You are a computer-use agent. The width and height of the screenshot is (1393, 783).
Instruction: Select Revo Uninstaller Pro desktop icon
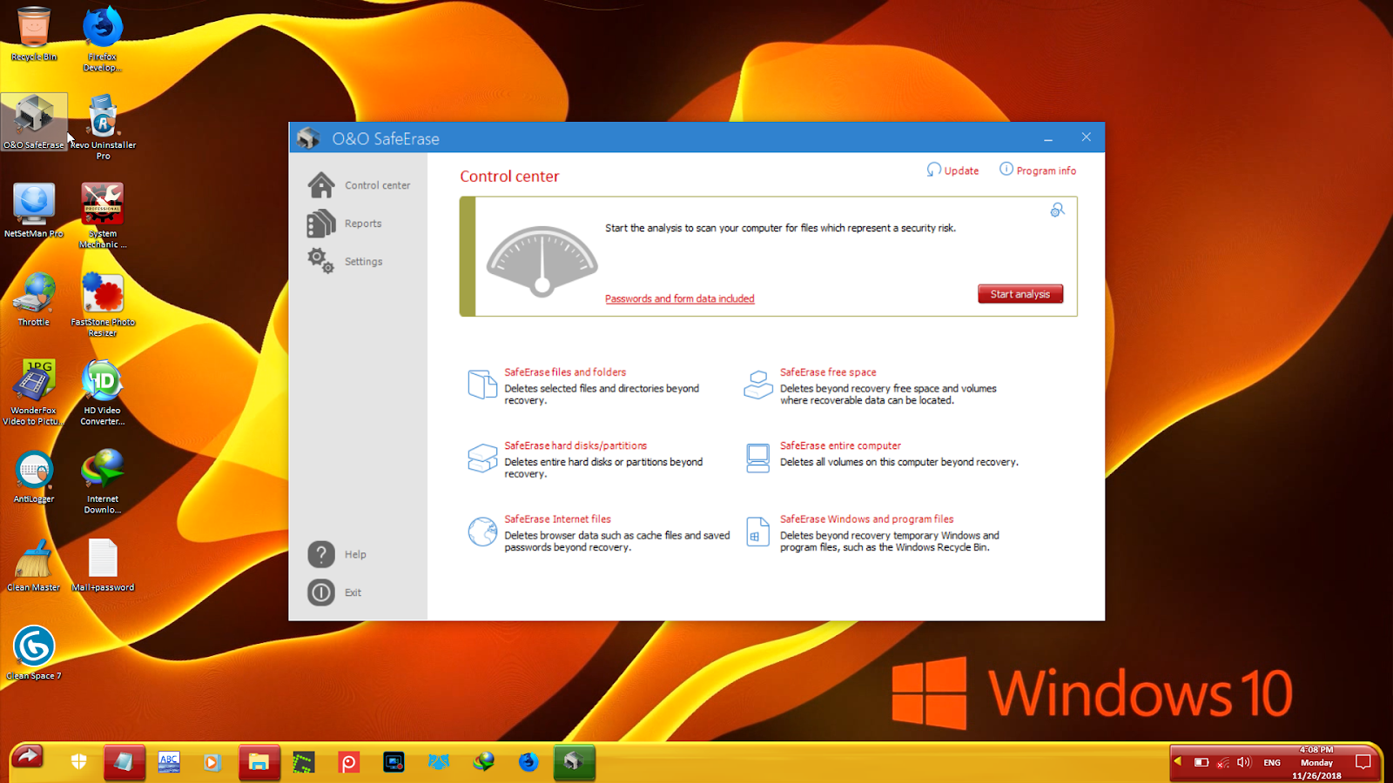click(x=103, y=127)
